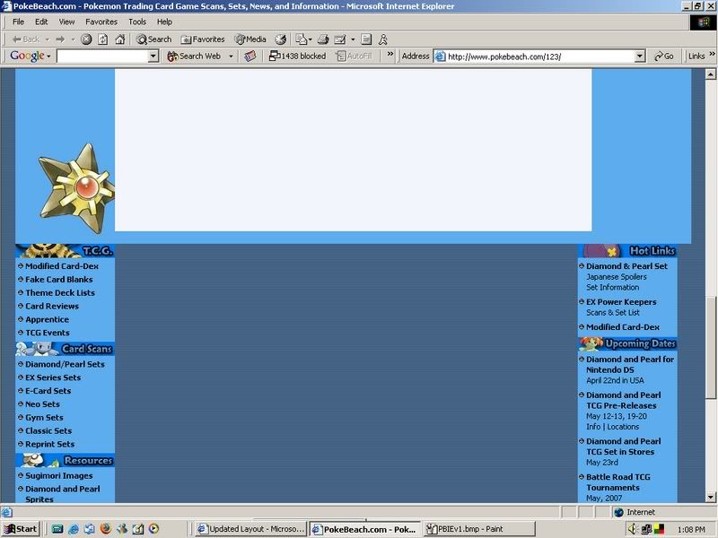Screen dimensions: 718x538
Task: Click the Google toolbar news icon
Action: tap(250, 56)
